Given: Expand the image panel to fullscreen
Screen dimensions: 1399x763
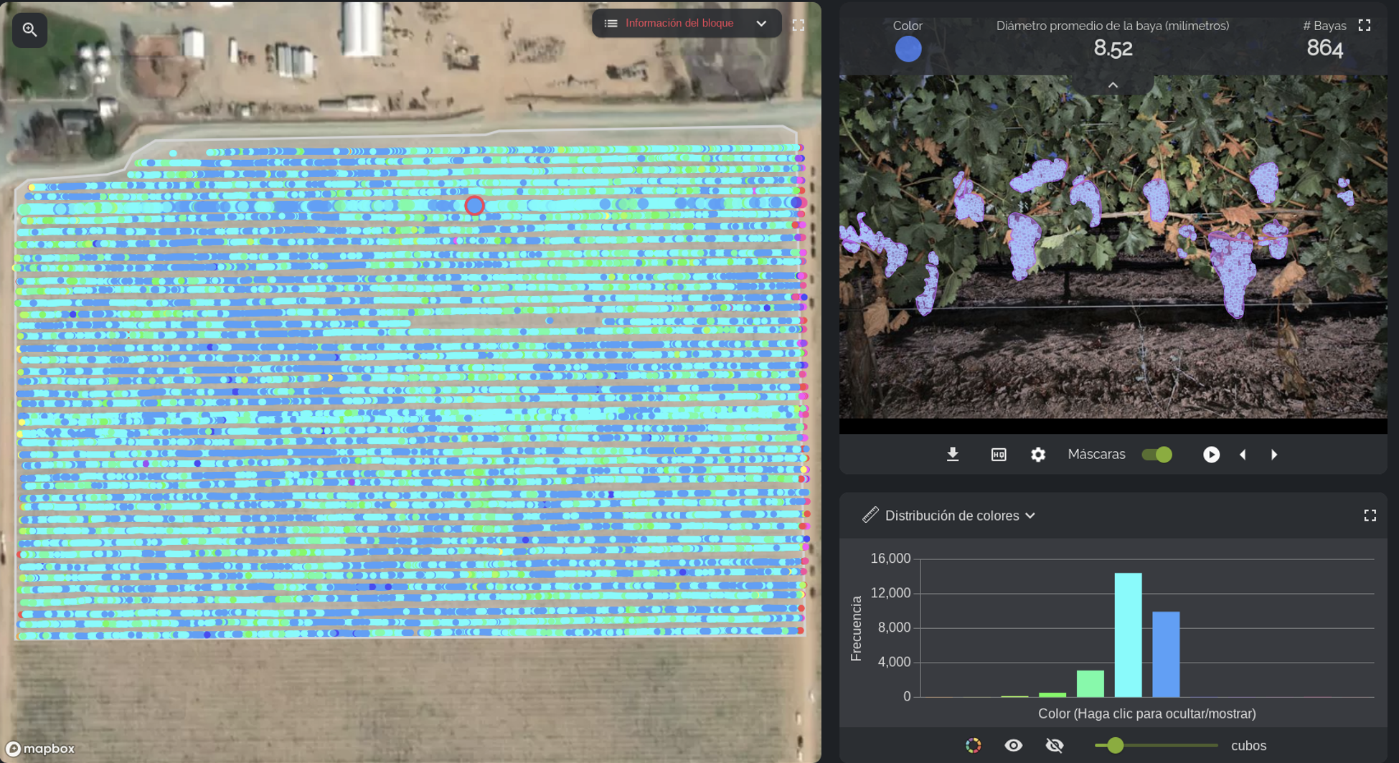Looking at the screenshot, I should click(1364, 25).
